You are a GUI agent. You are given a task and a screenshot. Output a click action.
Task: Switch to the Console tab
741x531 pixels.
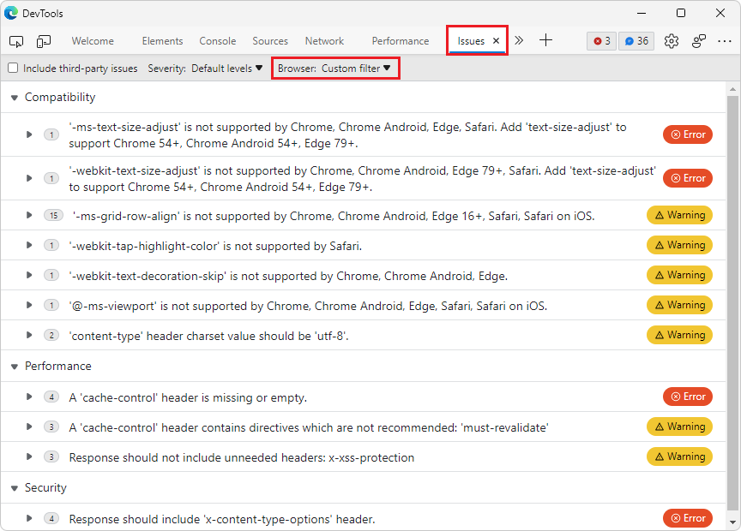point(217,40)
